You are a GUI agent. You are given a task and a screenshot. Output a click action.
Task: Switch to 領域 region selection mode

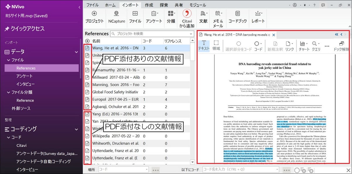216,46
